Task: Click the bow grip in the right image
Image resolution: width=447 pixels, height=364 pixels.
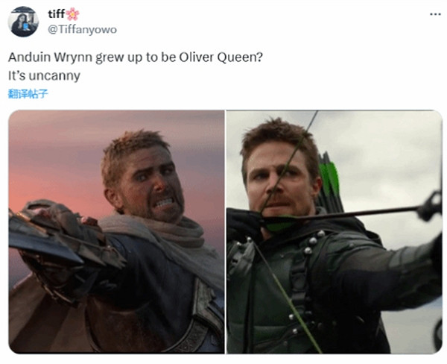Action: coord(431,206)
